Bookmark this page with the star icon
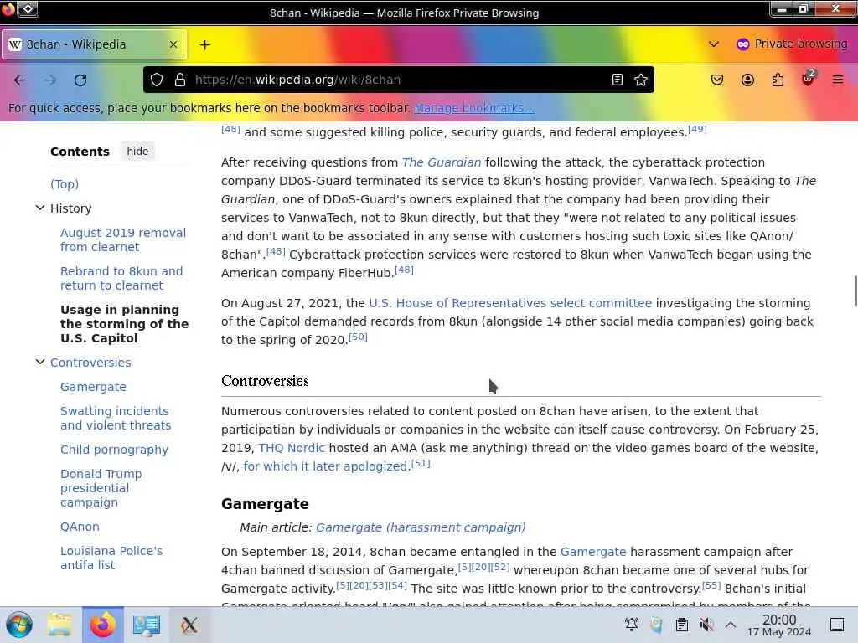This screenshot has height=643, width=858. coord(641,80)
